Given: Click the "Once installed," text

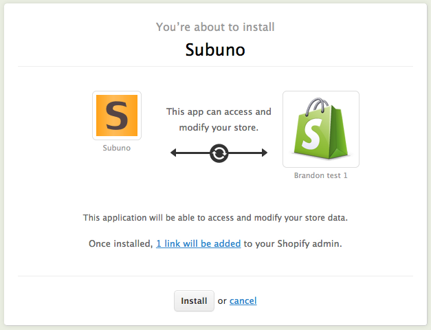Looking at the screenshot, I should click(x=121, y=243).
